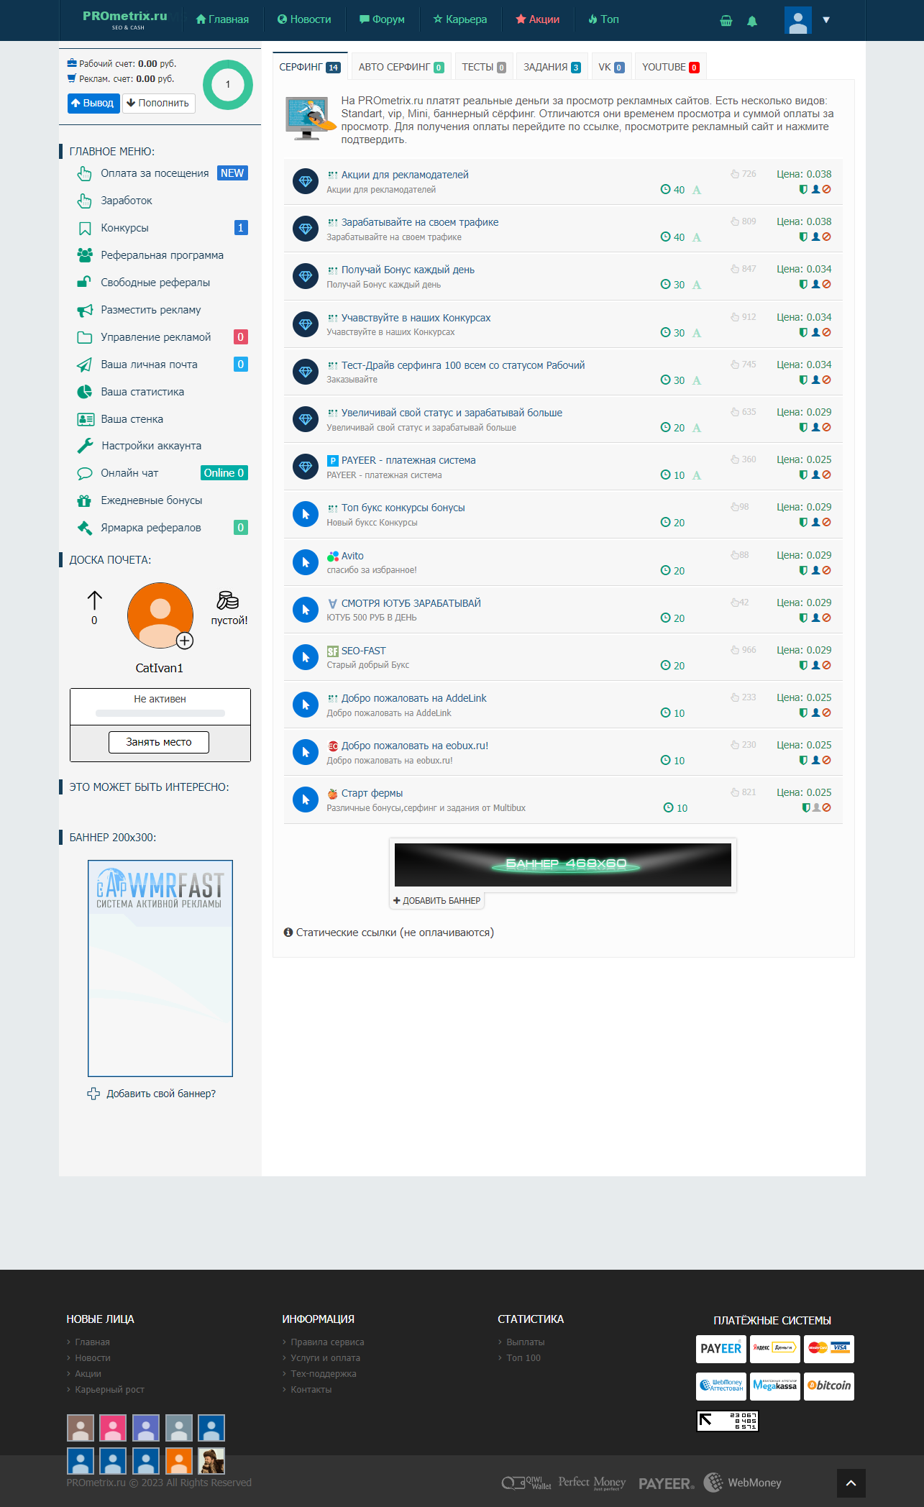Open Акции in the top navigation

tap(537, 19)
